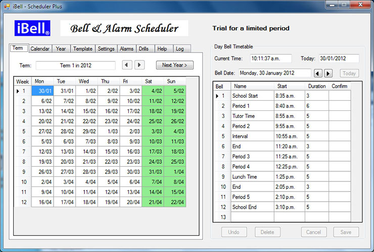The image size is (374, 252).
Task: Click the iBell title bar application icon
Action: point(7,6)
